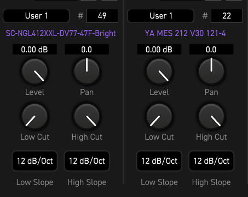Open the right cab's Low Slope 12 dB/Oct dropdown
The image size is (248, 197).
(x=159, y=161)
